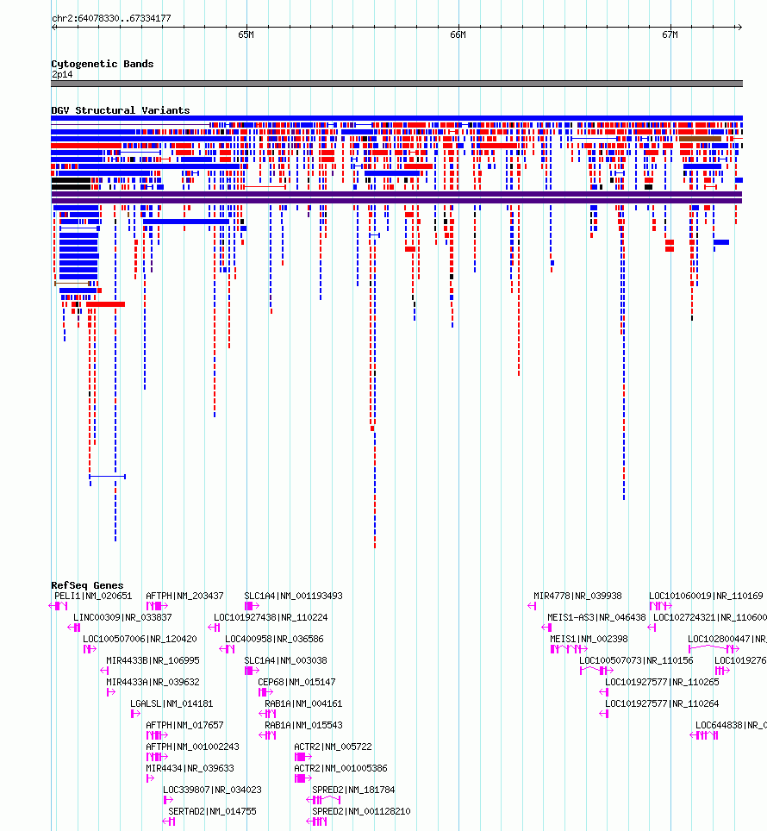
Task: Click the SPRED2|NM_181784 gene label
Action: point(353,790)
